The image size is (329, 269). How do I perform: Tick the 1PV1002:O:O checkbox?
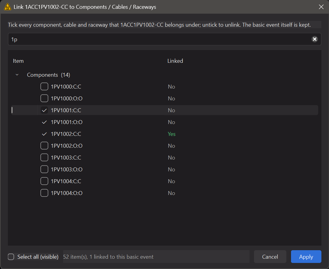point(44,146)
